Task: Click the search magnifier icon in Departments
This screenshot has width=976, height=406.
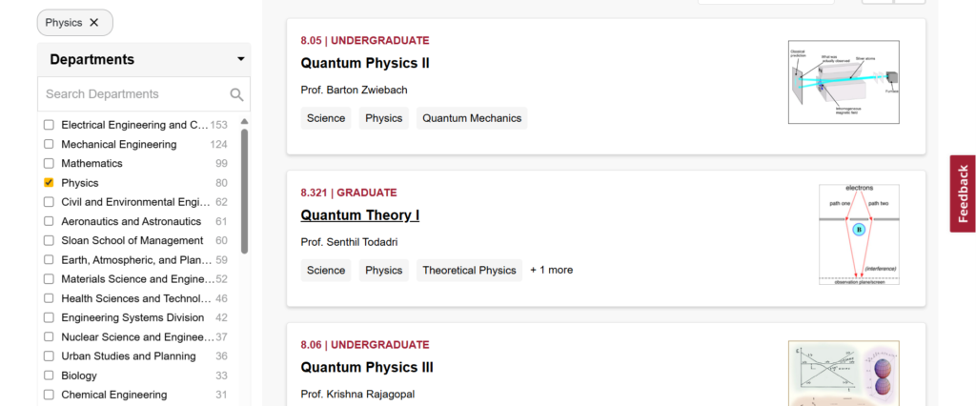Action: pos(236,94)
